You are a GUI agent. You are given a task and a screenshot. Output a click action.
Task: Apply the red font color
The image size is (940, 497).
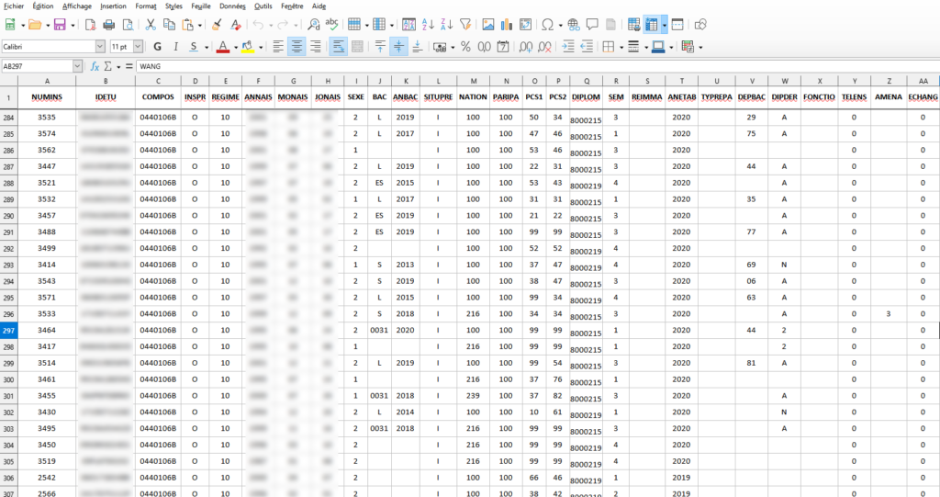click(x=223, y=47)
